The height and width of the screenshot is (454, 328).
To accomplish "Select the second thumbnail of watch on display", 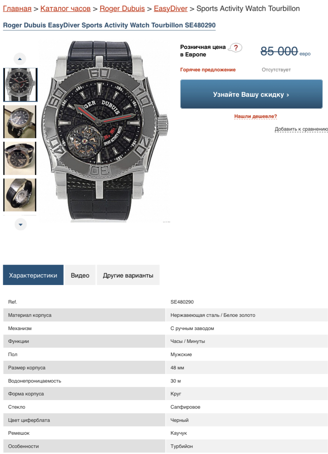I will [20, 122].
